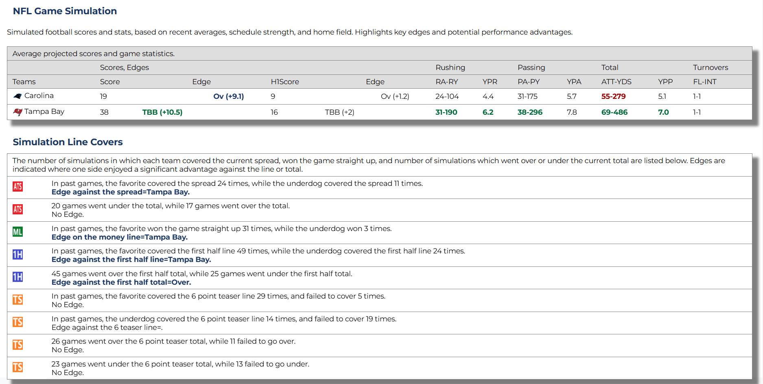Click the Tampa Bay rushing 31-190 value
763x384 pixels.
(x=446, y=112)
